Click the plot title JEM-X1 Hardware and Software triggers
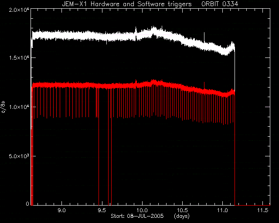 [x=127, y=4]
